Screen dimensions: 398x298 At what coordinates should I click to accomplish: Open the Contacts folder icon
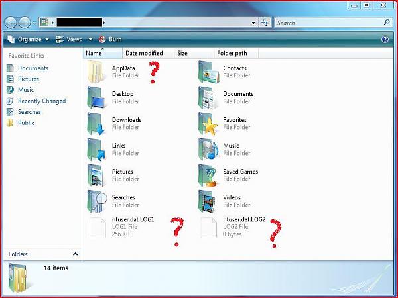click(209, 72)
